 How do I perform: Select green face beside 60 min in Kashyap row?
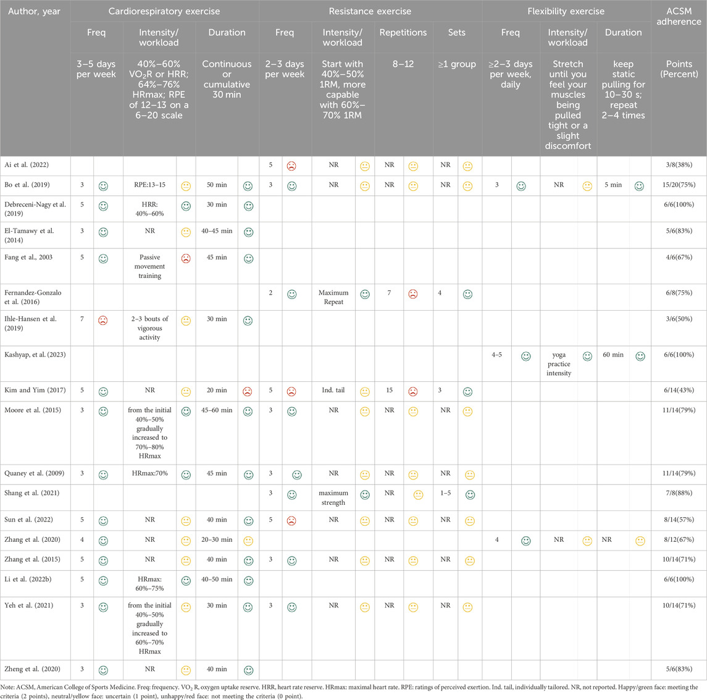[x=640, y=356]
